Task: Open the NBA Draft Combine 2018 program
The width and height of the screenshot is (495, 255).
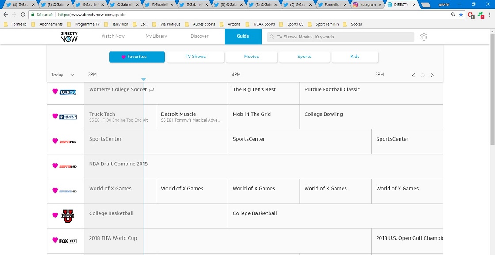Action: [x=263, y=166]
